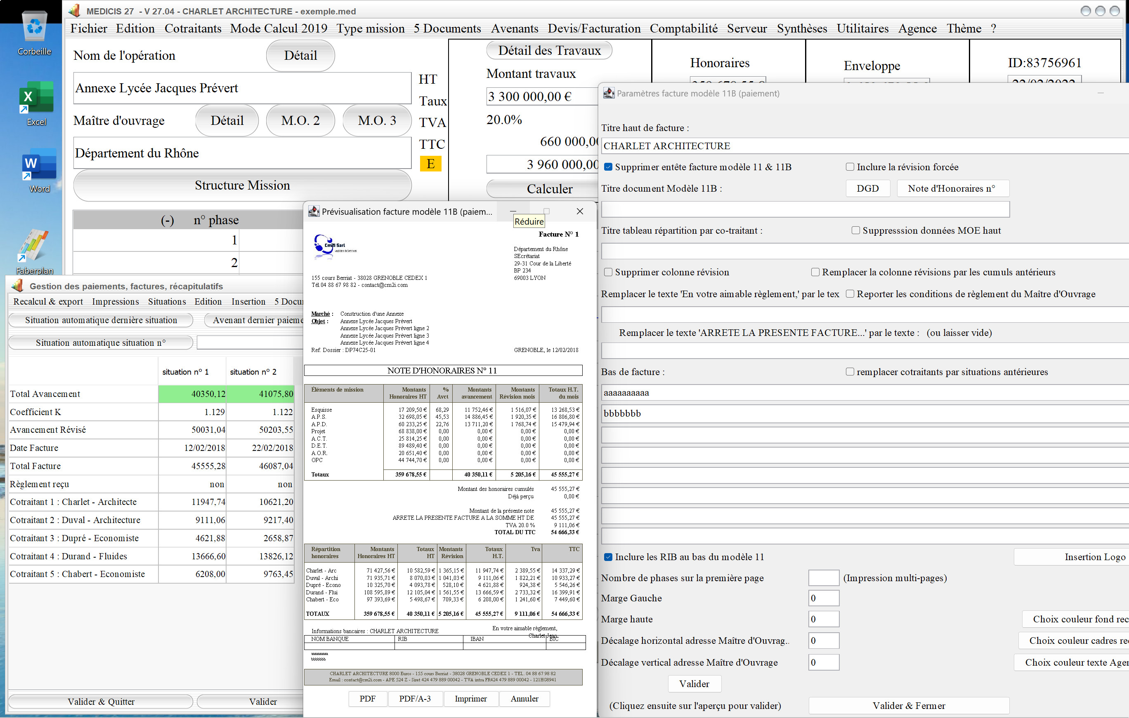
Task: Click Annuler in the preview window
Action: (524, 698)
